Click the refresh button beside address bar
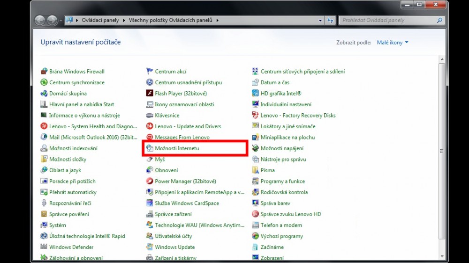469x263 pixels. click(x=331, y=21)
